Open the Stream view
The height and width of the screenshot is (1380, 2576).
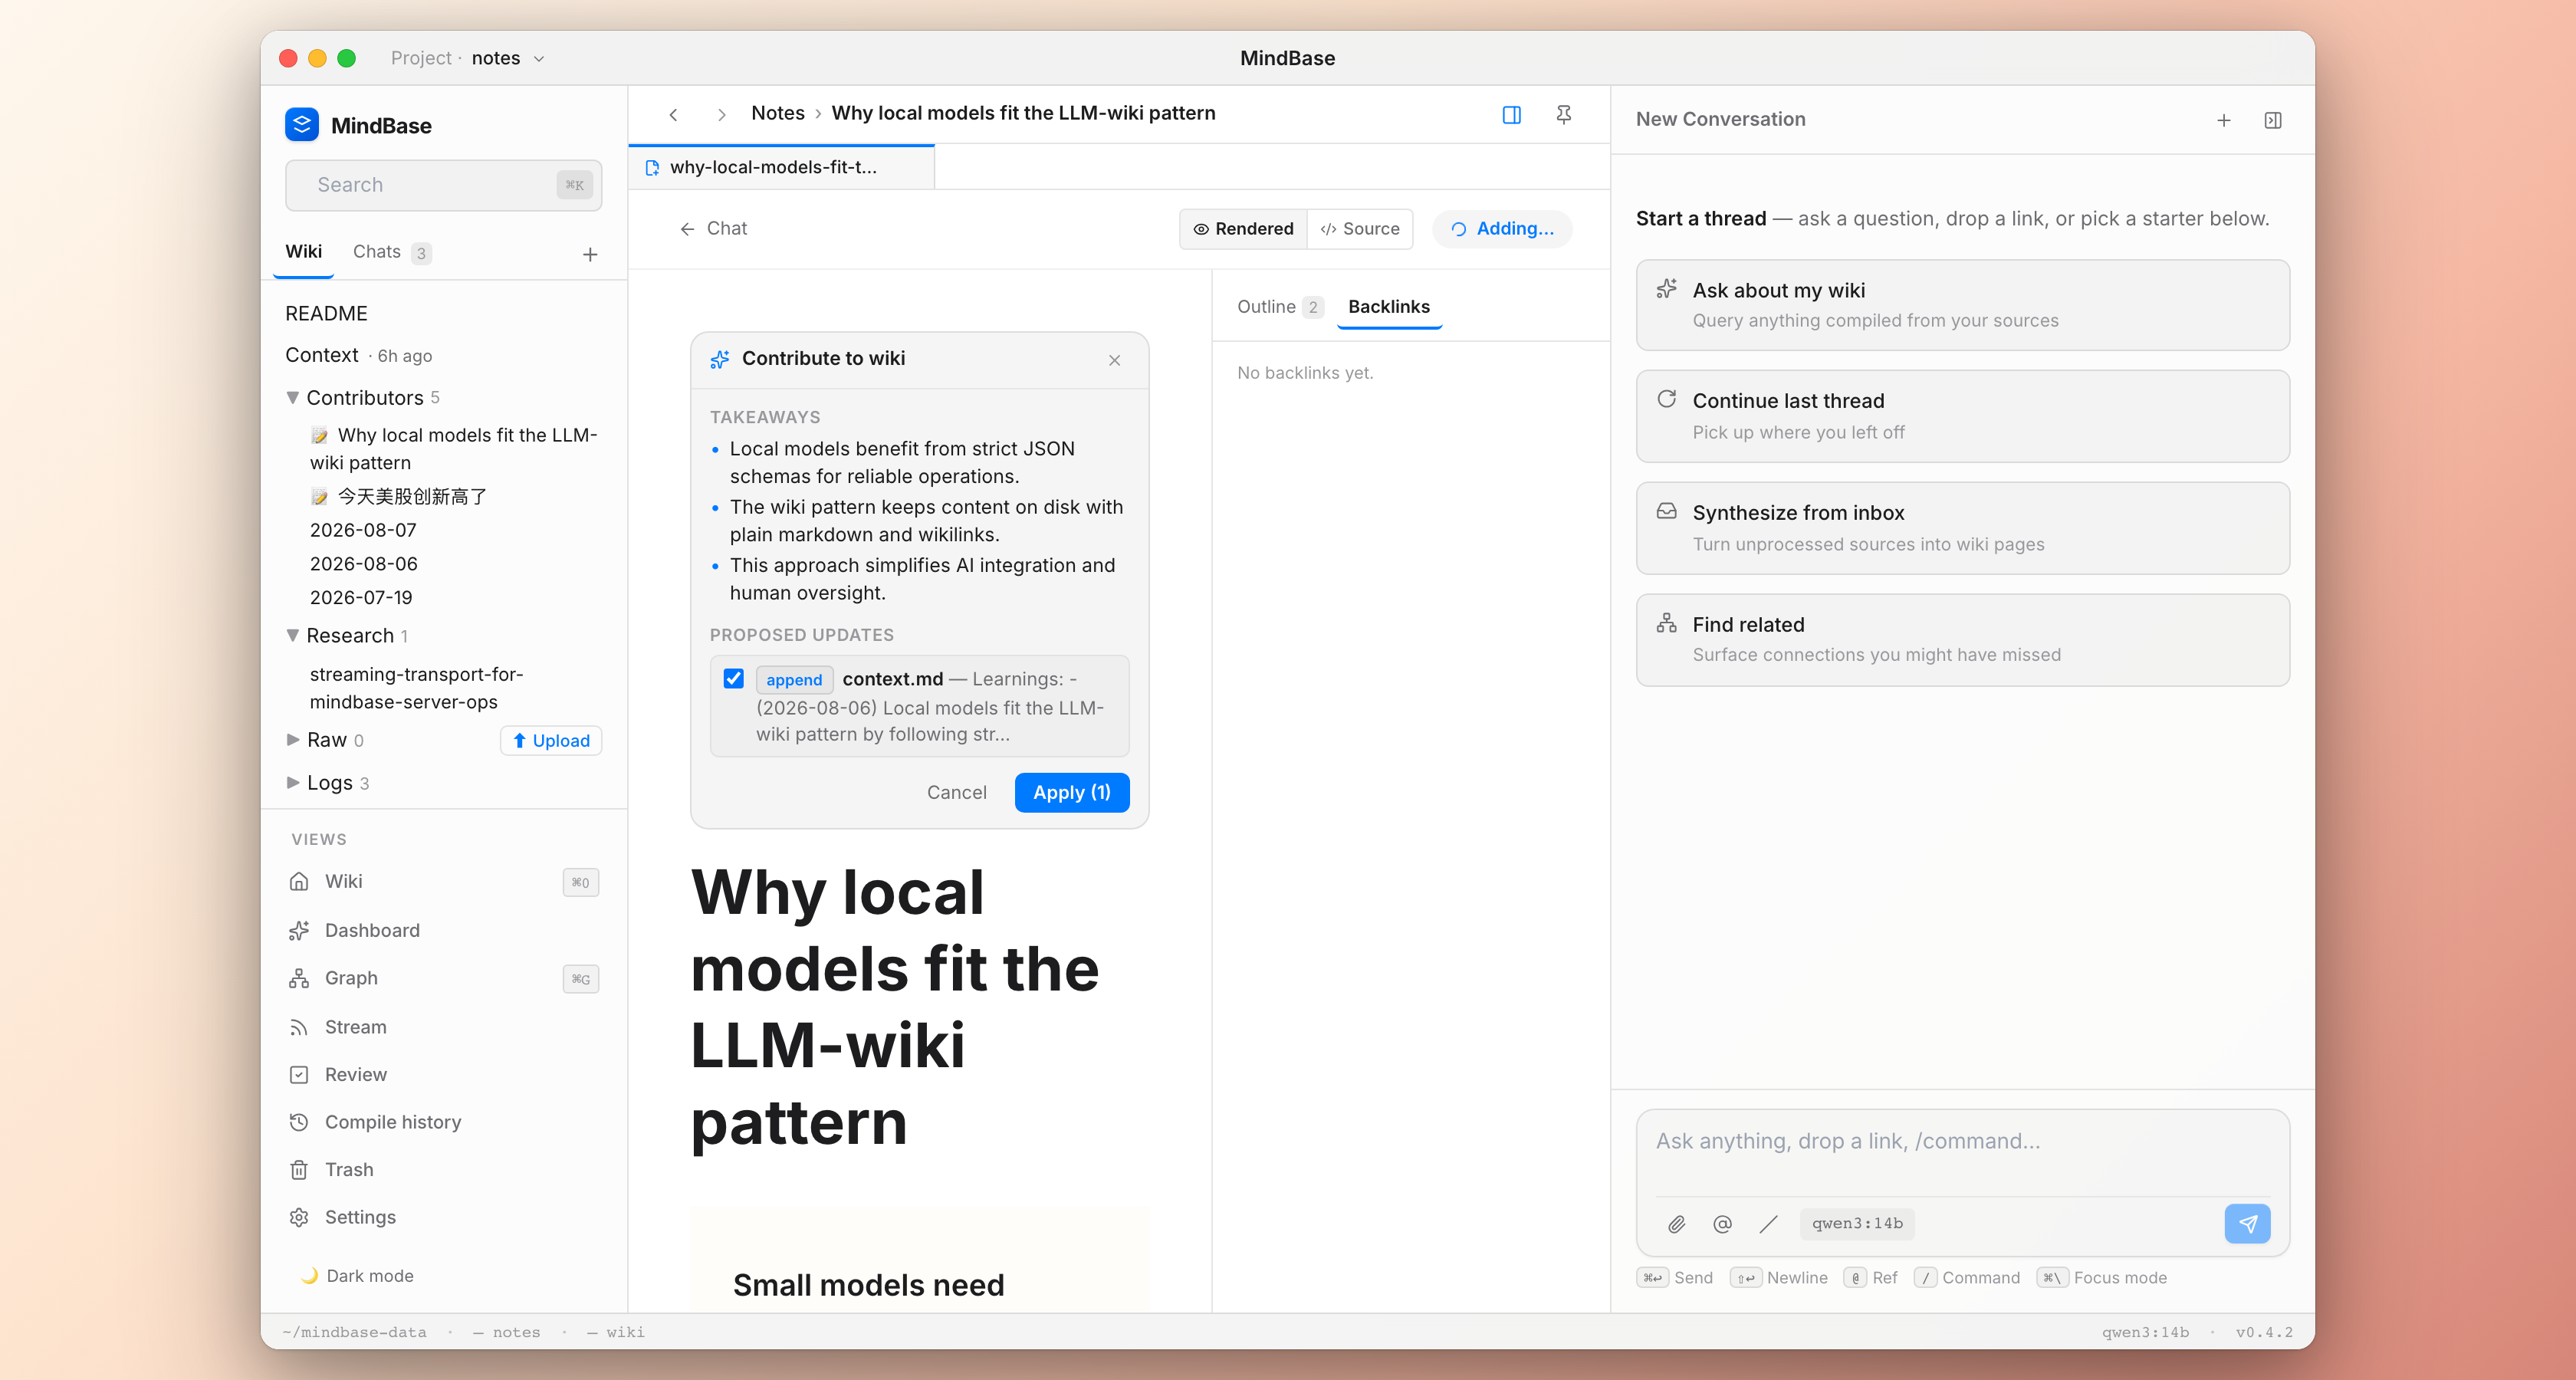[445, 1027]
